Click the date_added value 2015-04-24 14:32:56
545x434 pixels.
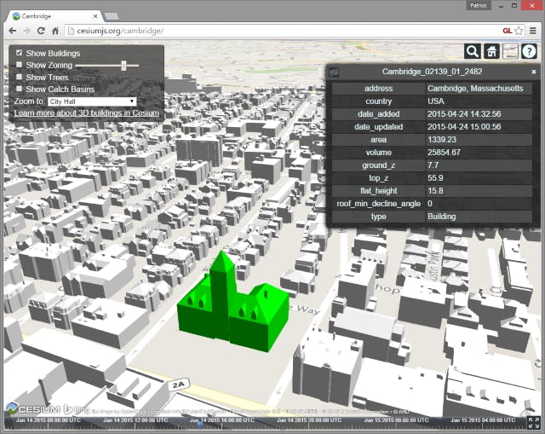click(x=464, y=114)
